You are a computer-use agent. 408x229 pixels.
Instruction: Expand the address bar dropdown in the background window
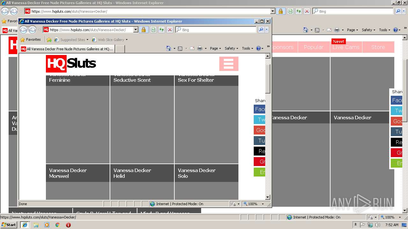click(273, 11)
